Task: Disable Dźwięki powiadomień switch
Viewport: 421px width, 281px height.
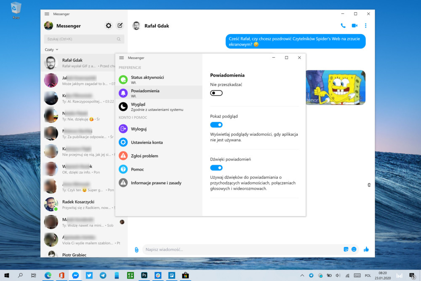Action: pos(216,168)
